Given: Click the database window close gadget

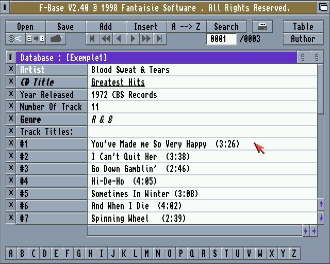Looking at the screenshot, I should click(x=10, y=57).
